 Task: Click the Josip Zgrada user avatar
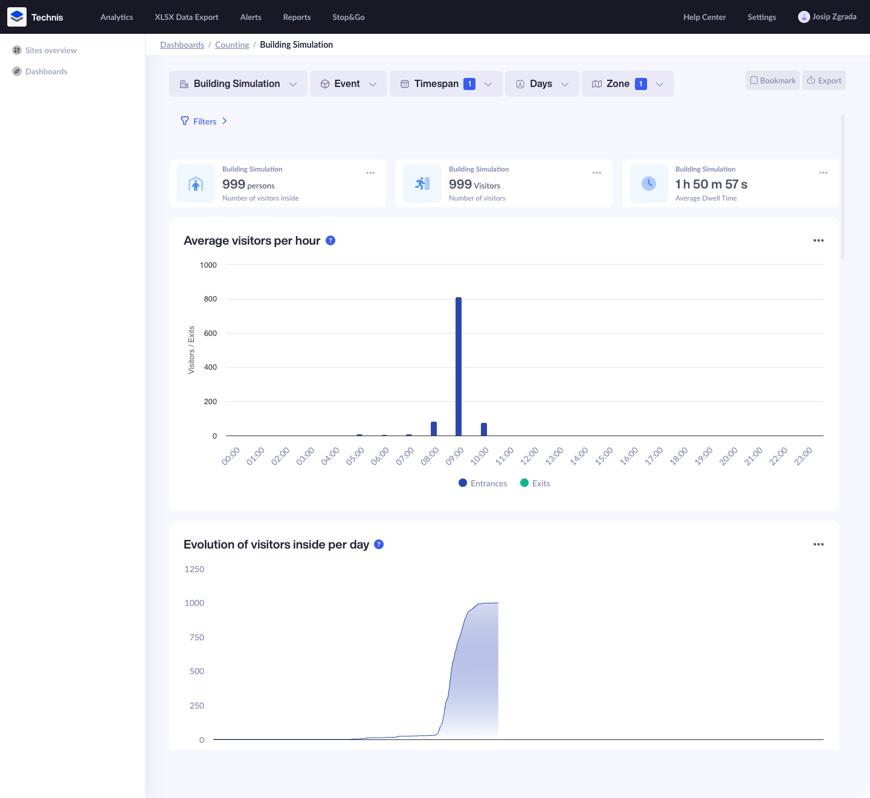point(804,17)
